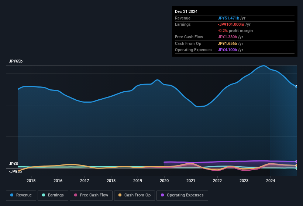303x206 pixels.
Task: Select the 2017 x-axis label
Action: point(85,181)
